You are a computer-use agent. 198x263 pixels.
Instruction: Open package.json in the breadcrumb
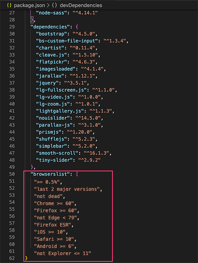click(29, 6)
